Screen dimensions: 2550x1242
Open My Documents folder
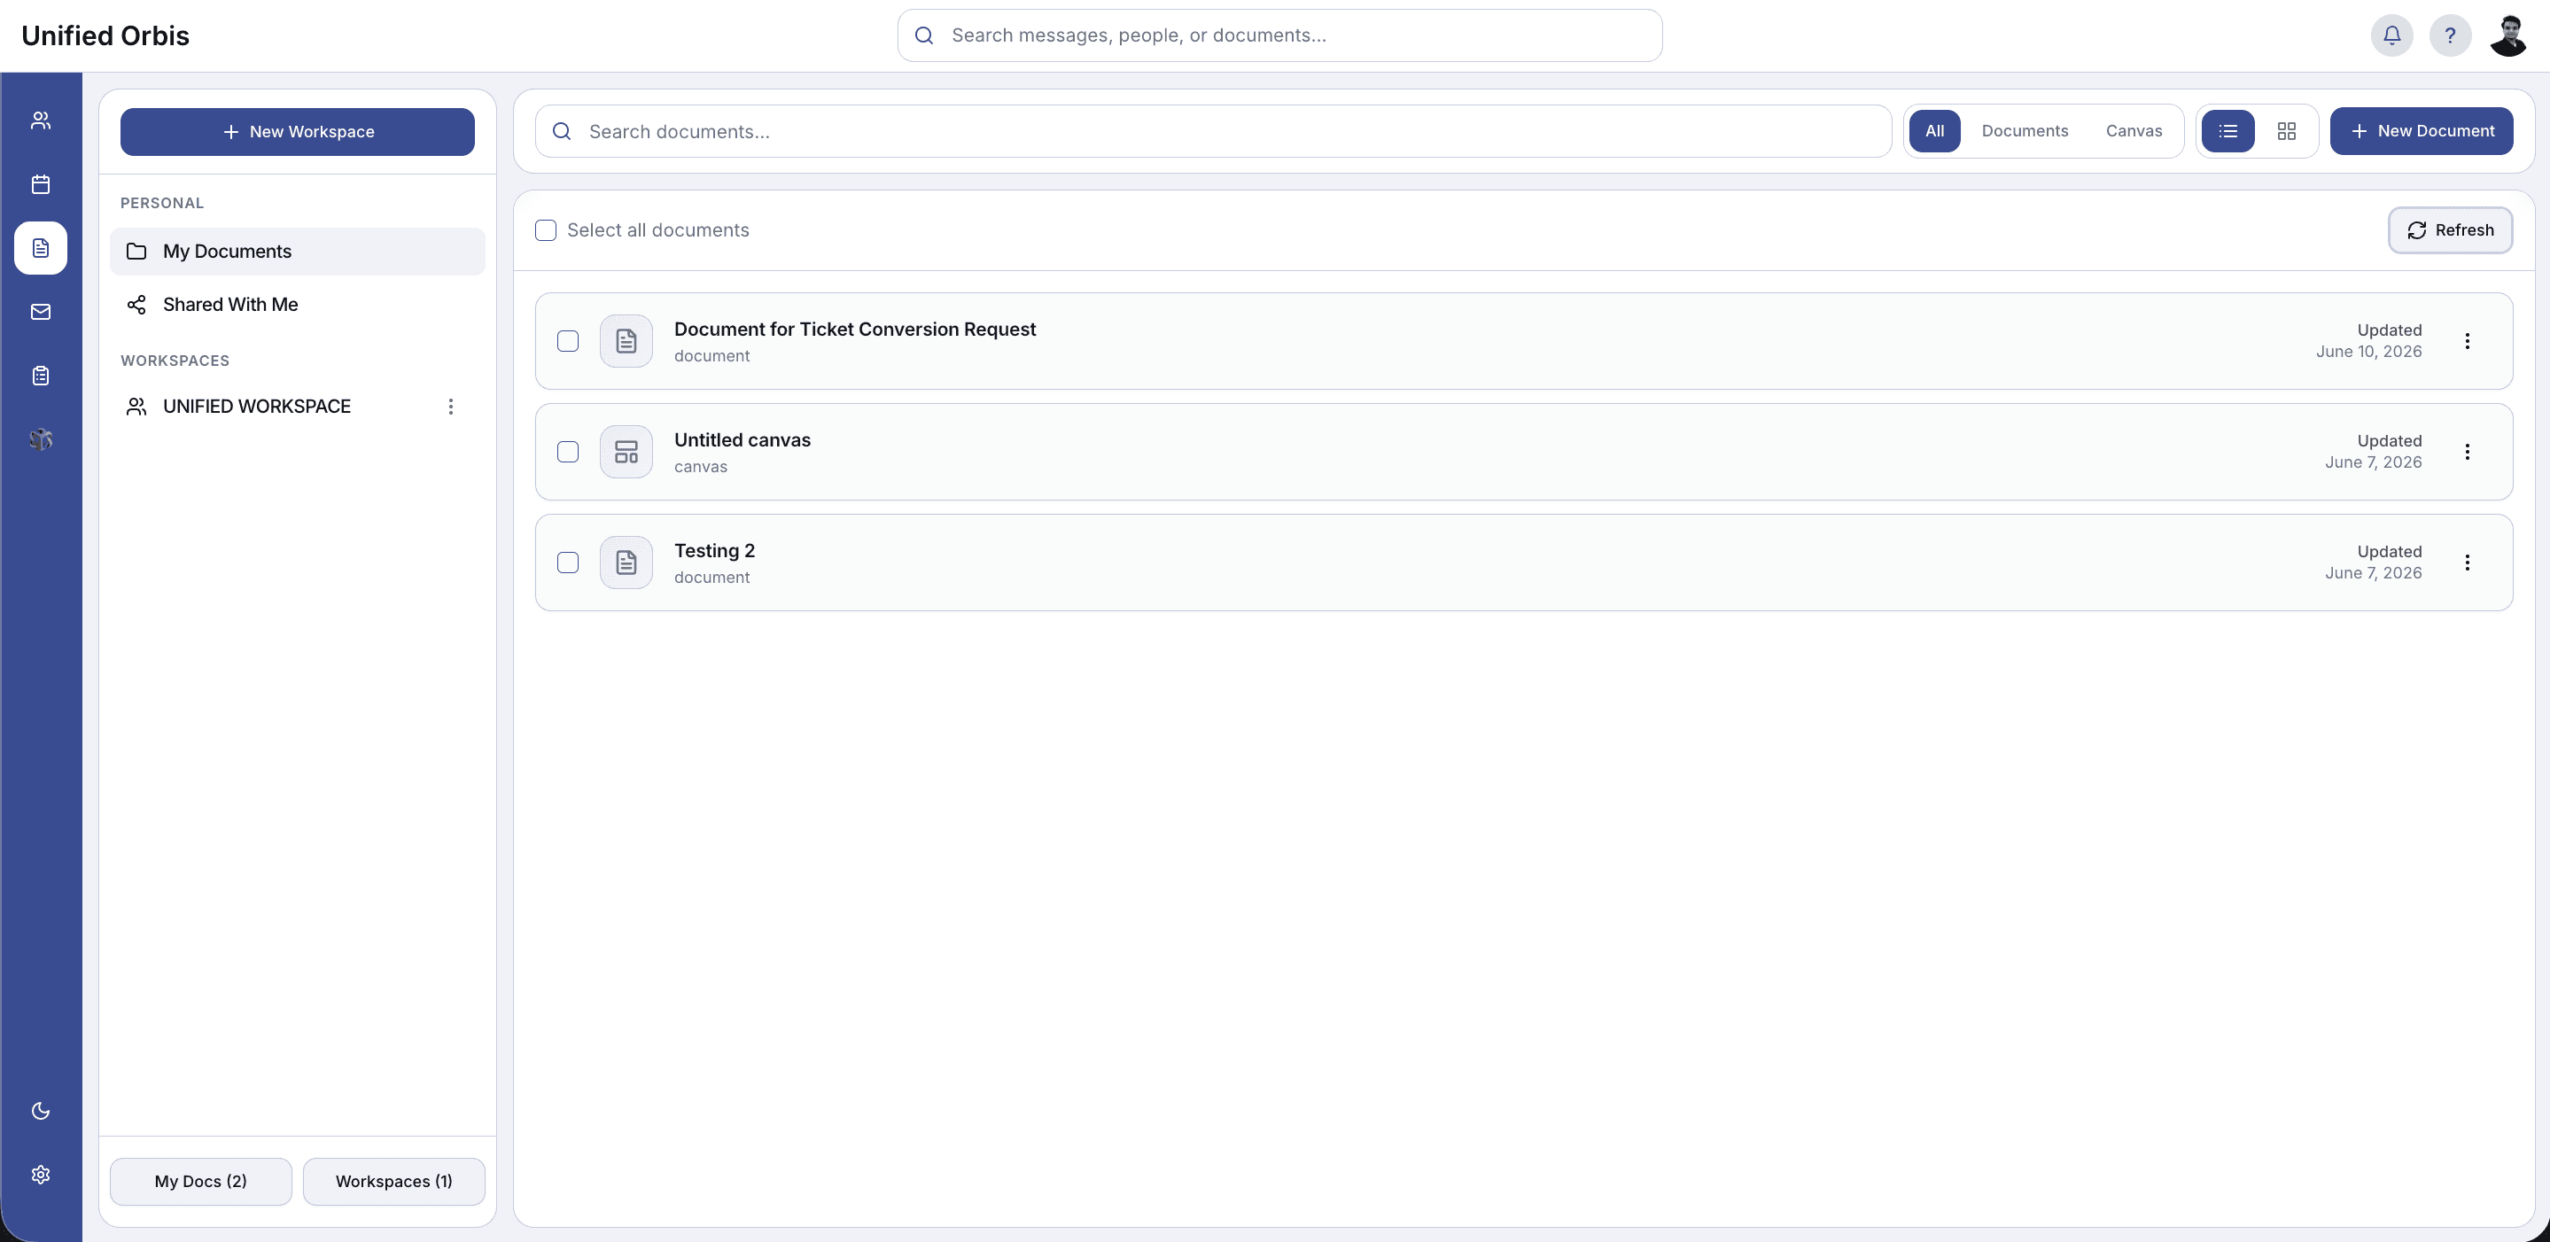tap(297, 252)
